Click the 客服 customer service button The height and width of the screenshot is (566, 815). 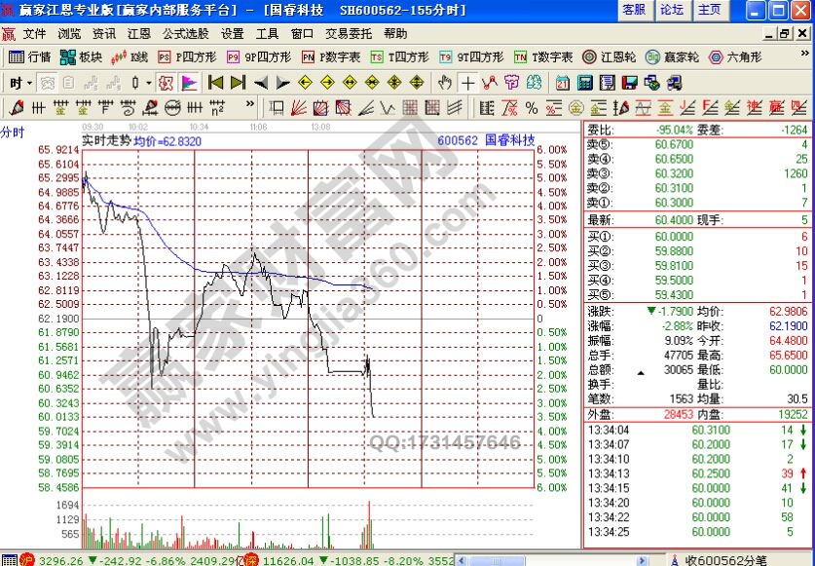(634, 10)
